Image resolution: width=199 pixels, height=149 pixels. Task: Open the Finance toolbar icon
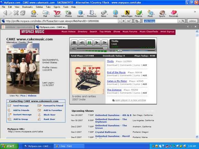pos(138,14)
